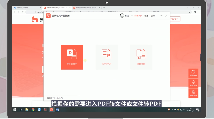Click the Sogou input tray icon
Viewport: 214px width, 119px height.
[169, 110]
